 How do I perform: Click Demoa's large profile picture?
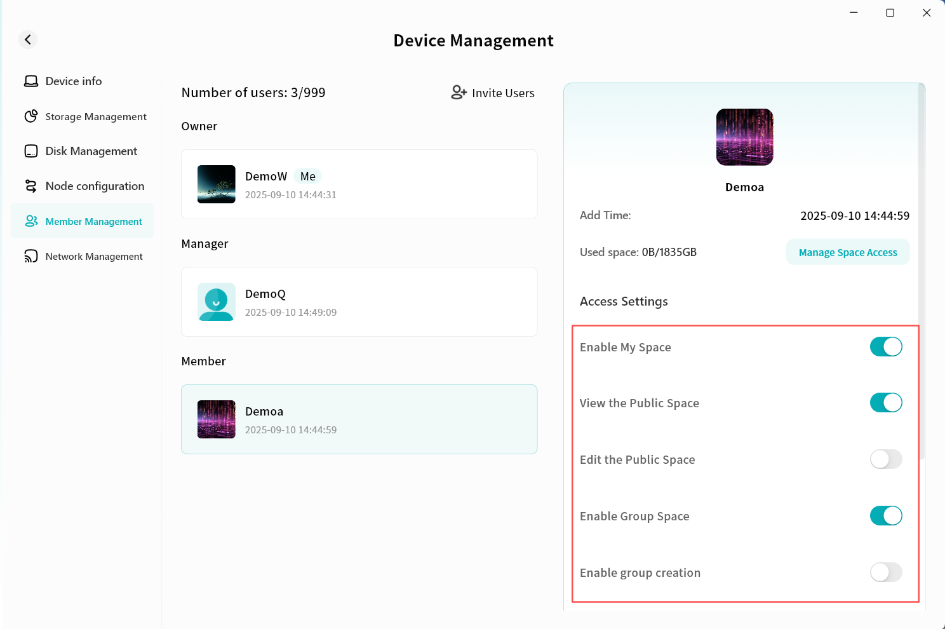(744, 137)
